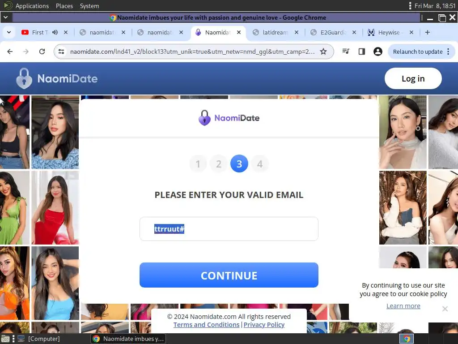
Task: Mute audio on the First T tab
Action: tap(55, 32)
